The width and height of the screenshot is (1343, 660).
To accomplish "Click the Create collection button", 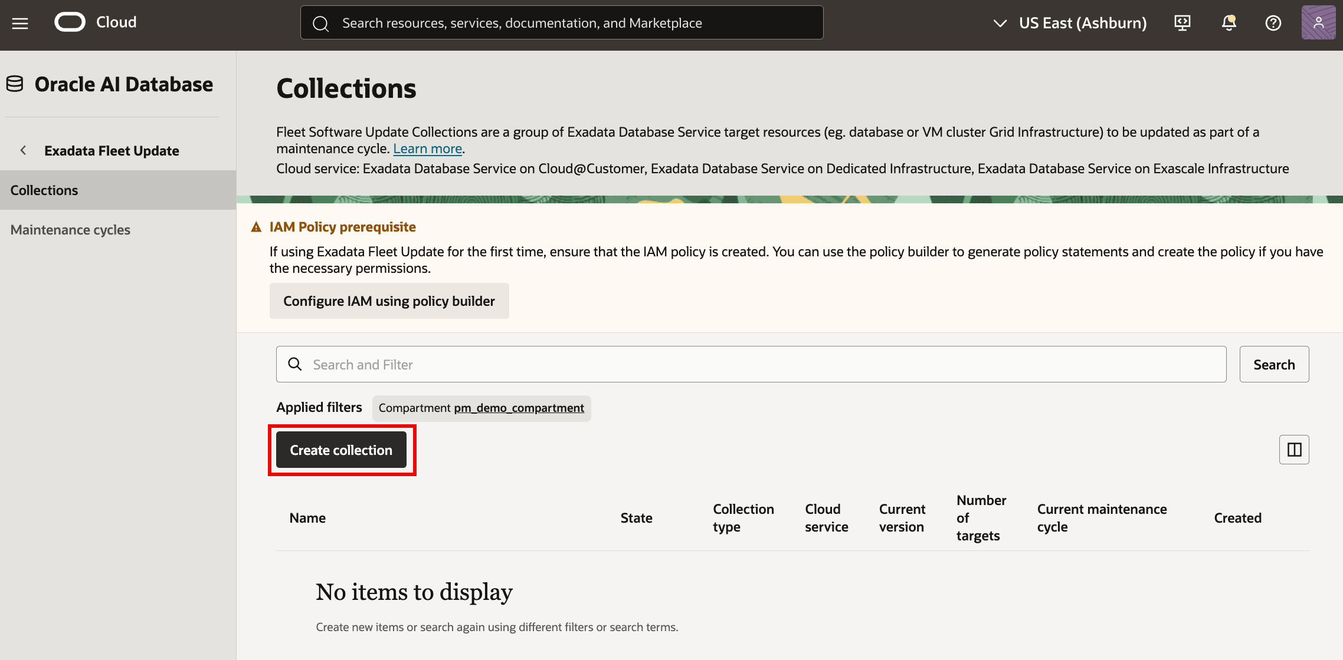I will (x=341, y=450).
